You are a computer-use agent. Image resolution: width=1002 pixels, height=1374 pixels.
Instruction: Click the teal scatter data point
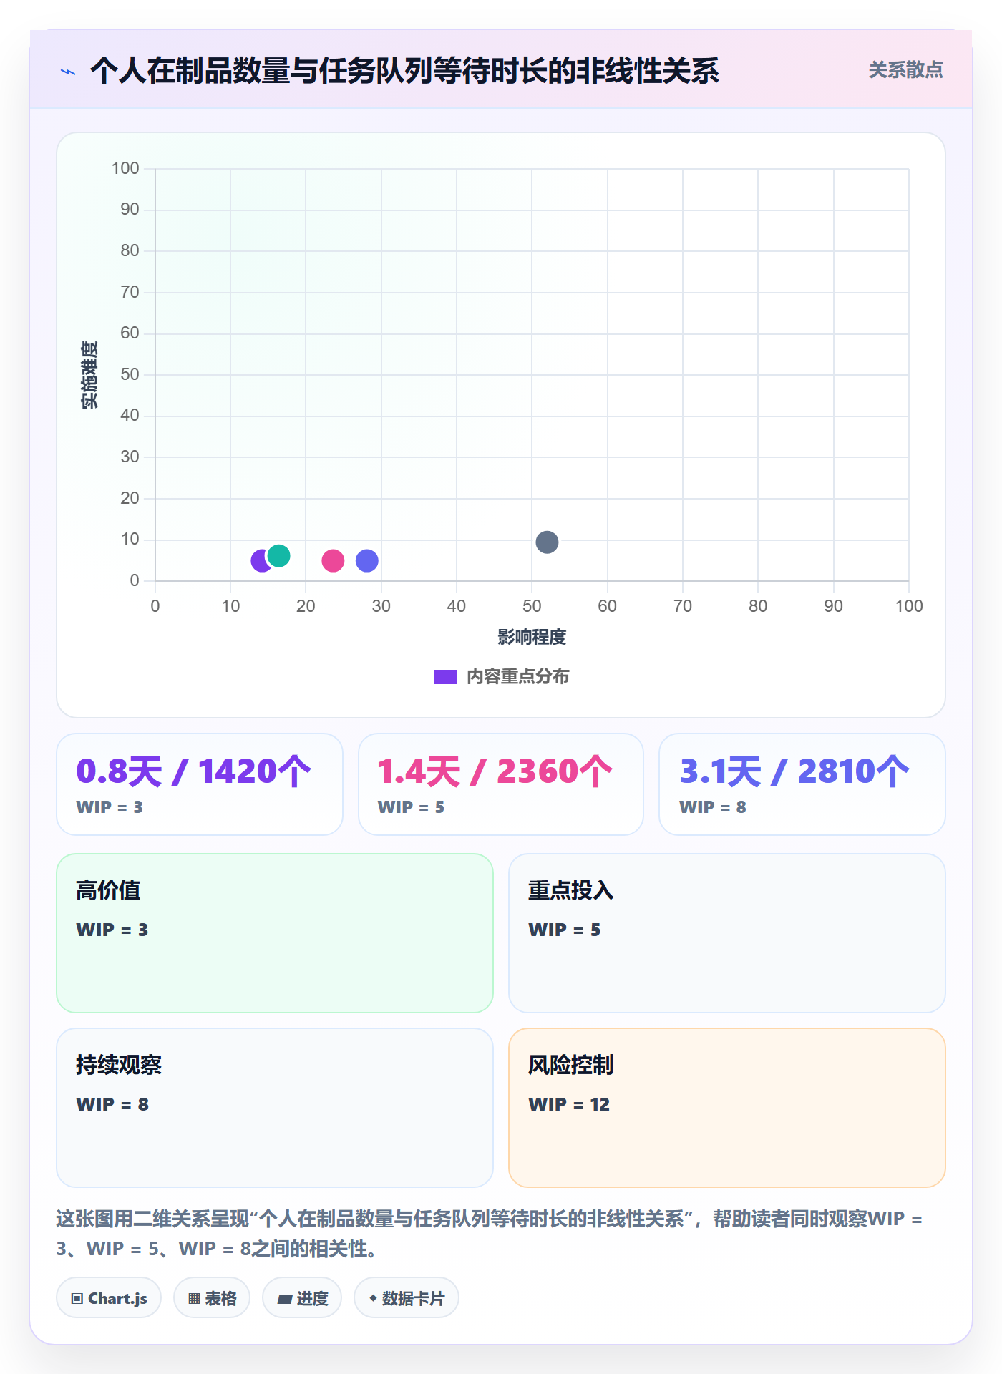point(278,555)
